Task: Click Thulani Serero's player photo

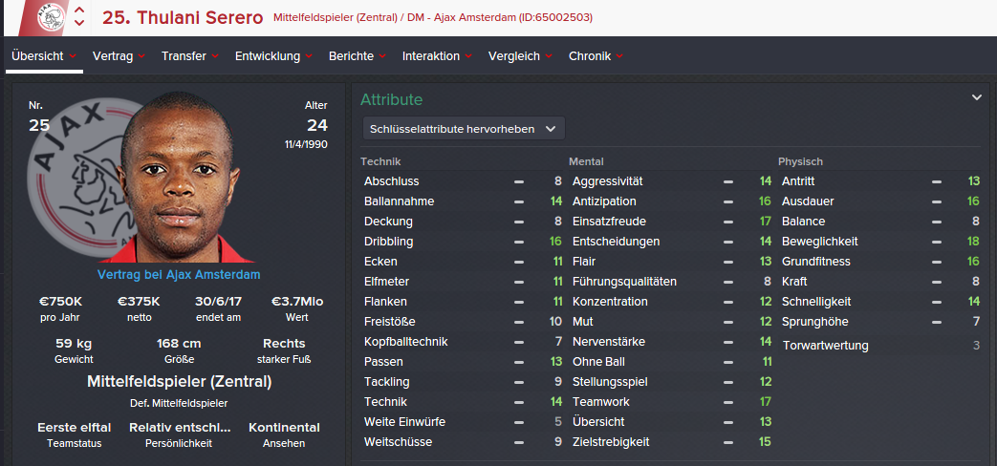Action: point(179,181)
